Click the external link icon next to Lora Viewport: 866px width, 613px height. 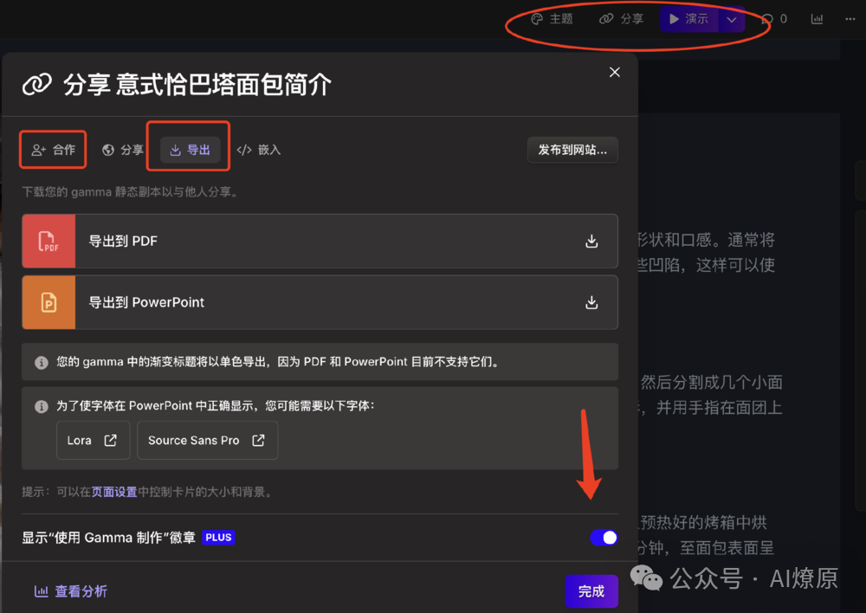pos(109,440)
